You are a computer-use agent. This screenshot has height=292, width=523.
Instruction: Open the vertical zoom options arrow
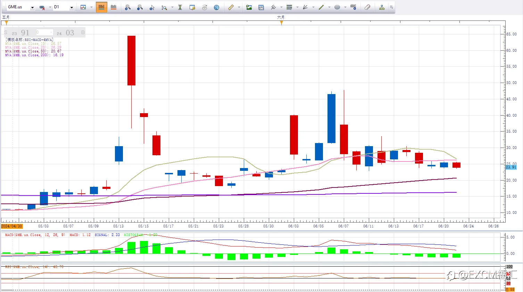pos(172,7)
